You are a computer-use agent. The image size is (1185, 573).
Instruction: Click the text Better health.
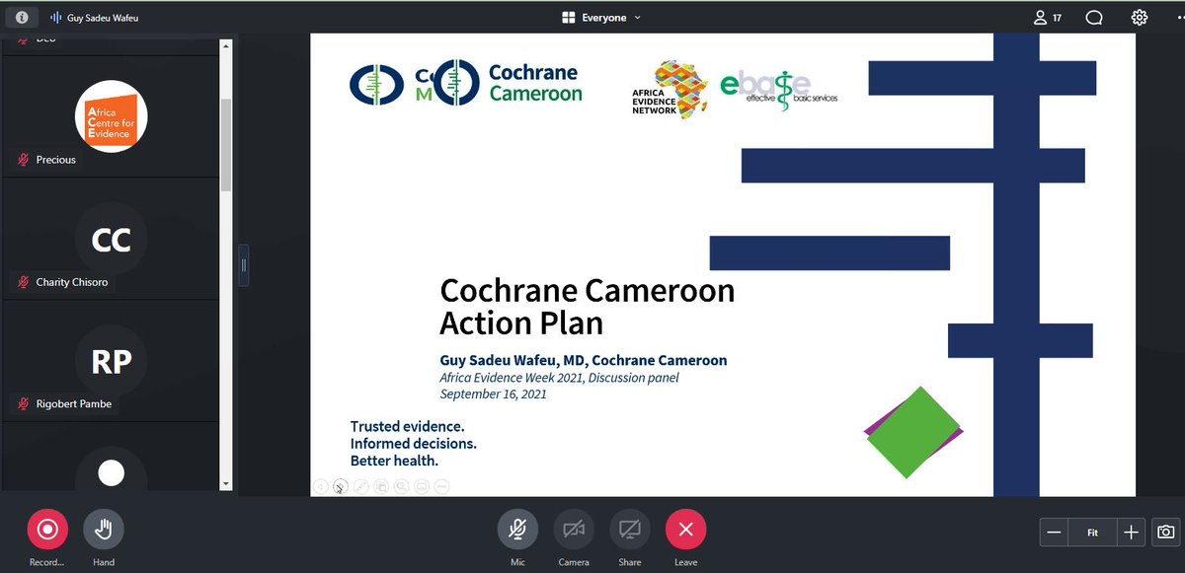[x=394, y=461]
